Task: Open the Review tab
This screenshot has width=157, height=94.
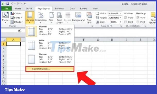Action: tap(83, 8)
